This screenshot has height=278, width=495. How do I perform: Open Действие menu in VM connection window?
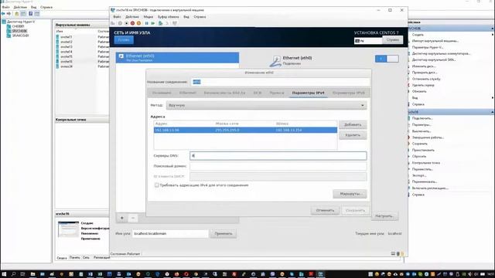[132, 17]
